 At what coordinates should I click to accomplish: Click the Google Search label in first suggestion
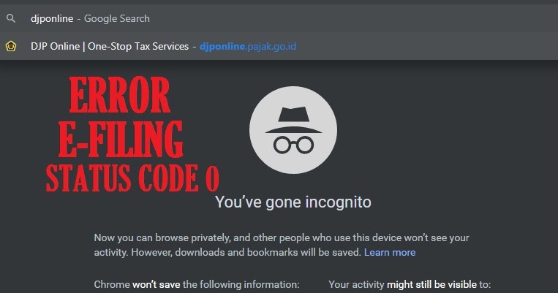(117, 18)
